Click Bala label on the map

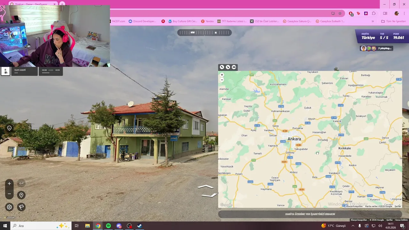tap(315, 177)
